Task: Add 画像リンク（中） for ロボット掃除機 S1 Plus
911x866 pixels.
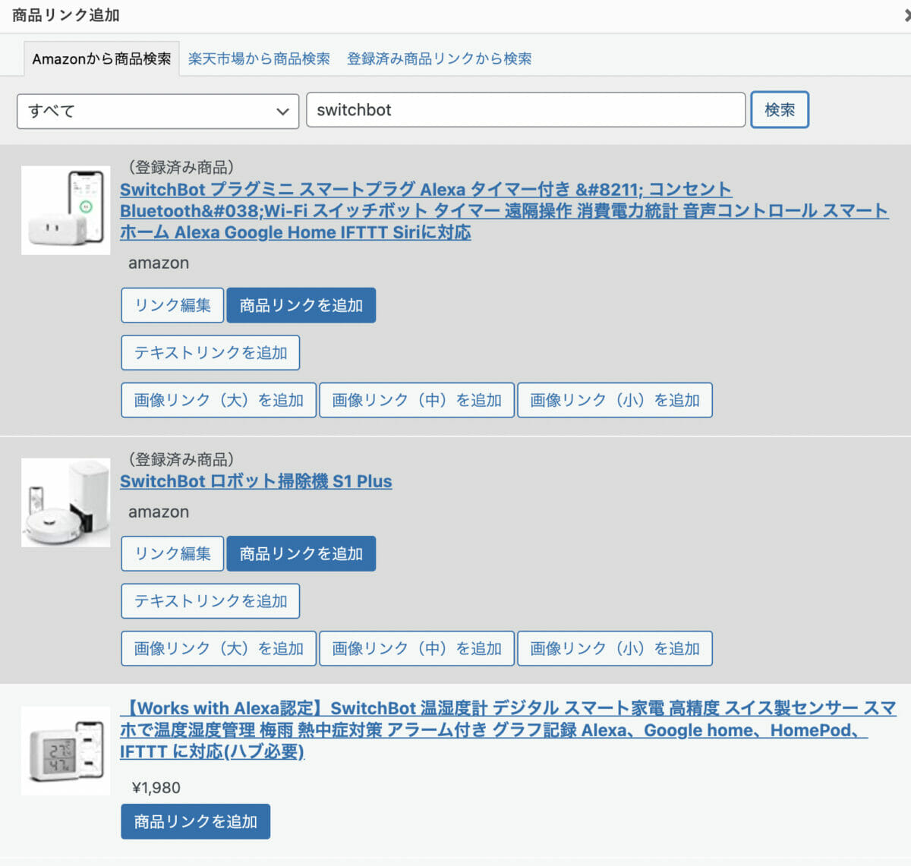Action: (417, 648)
